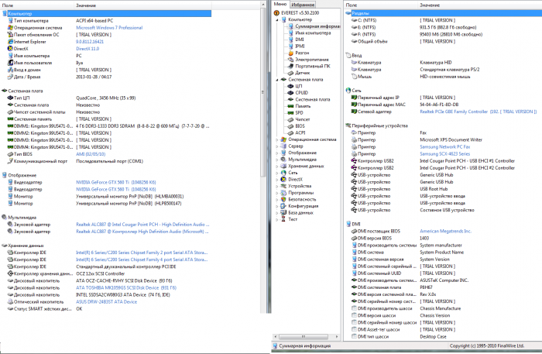The image size is (542, 354).
Task: Expand the Отображение node in the menu tree
Action: coord(277,153)
